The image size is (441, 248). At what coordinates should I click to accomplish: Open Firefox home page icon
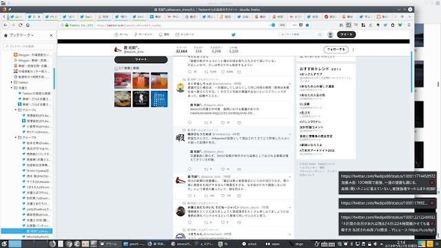pyautogui.click(x=28, y=25)
